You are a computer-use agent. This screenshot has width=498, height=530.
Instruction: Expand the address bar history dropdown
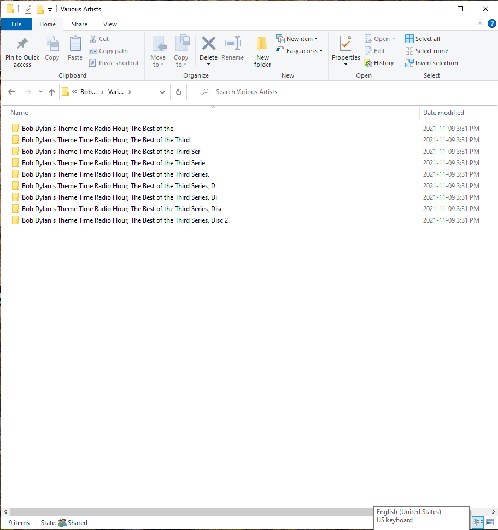click(162, 92)
